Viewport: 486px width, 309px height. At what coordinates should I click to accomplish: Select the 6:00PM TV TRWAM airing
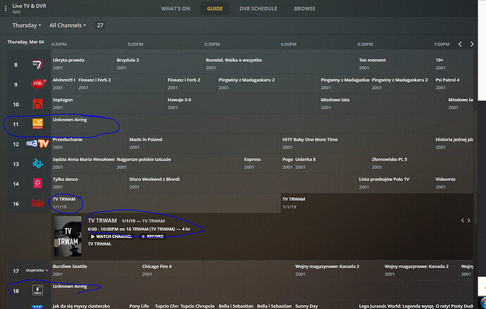tap(378, 203)
